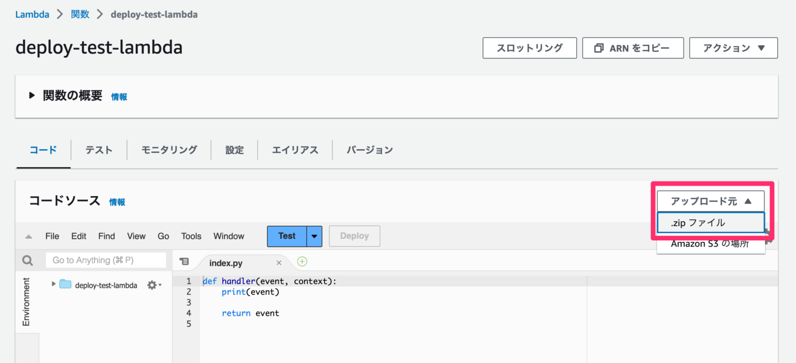Navigate back via the Lambda breadcrumb link
Image resolution: width=796 pixels, height=363 pixels.
32,14
